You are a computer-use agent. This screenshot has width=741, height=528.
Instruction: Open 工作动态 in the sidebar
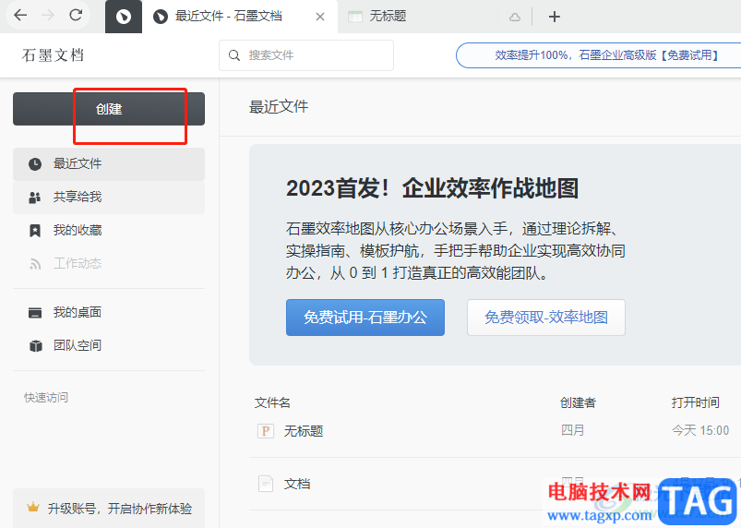109,263
